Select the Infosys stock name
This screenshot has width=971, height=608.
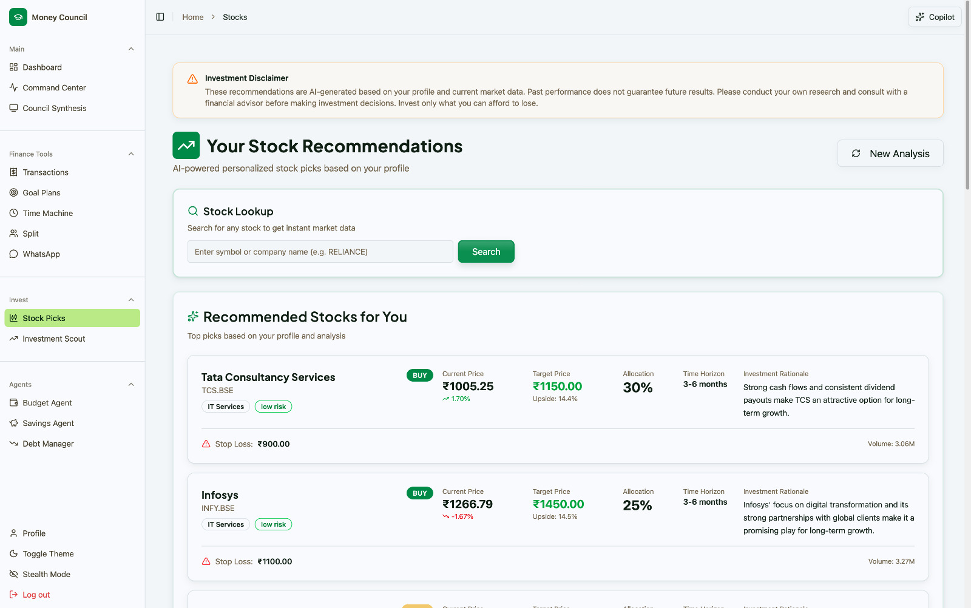220,495
